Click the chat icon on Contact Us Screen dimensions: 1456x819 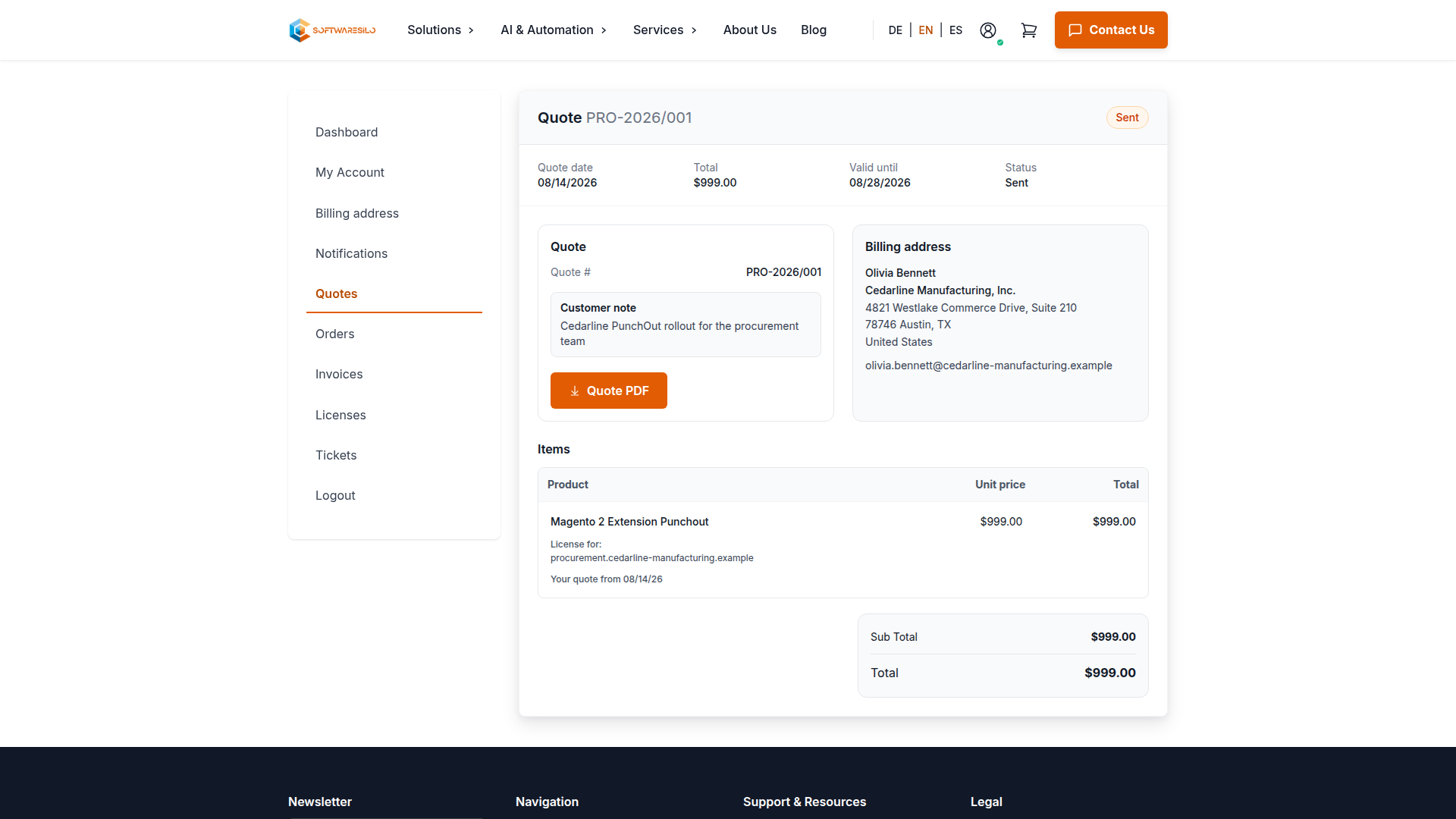[1075, 30]
